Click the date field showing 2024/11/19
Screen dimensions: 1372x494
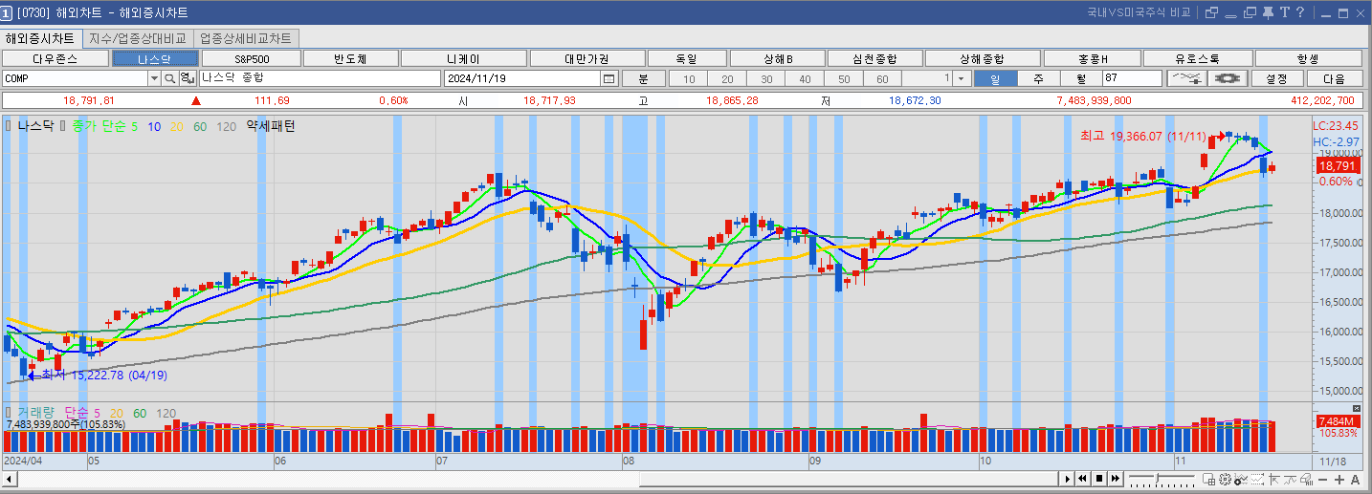point(522,78)
